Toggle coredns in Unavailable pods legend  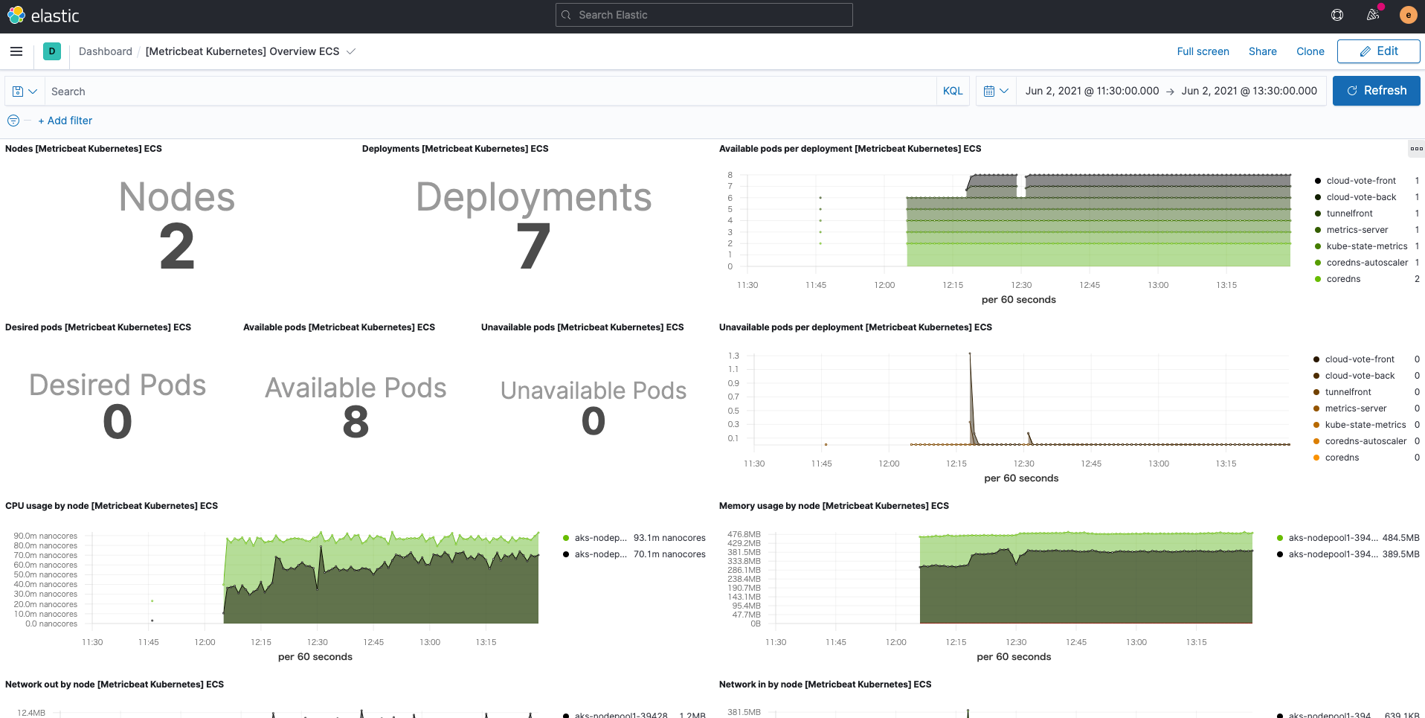[1342, 458]
